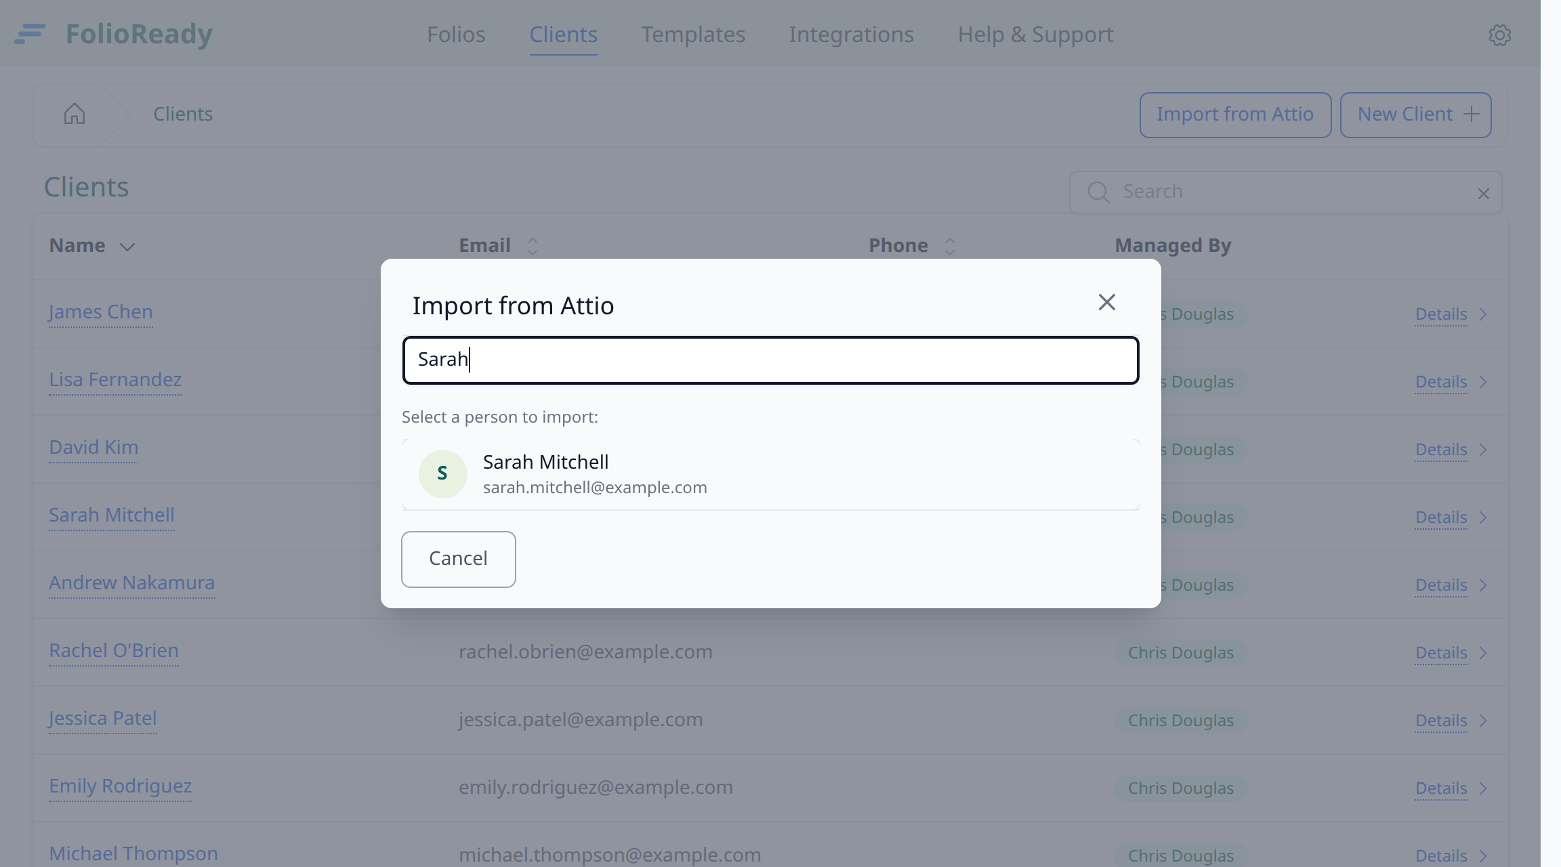Click emily.rodriguez@example.com email cell
This screenshot has width=1561, height=867.
[x=596, y=788]
